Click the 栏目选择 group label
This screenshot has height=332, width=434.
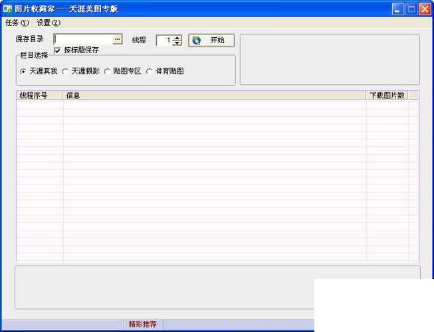coord(34,55)
